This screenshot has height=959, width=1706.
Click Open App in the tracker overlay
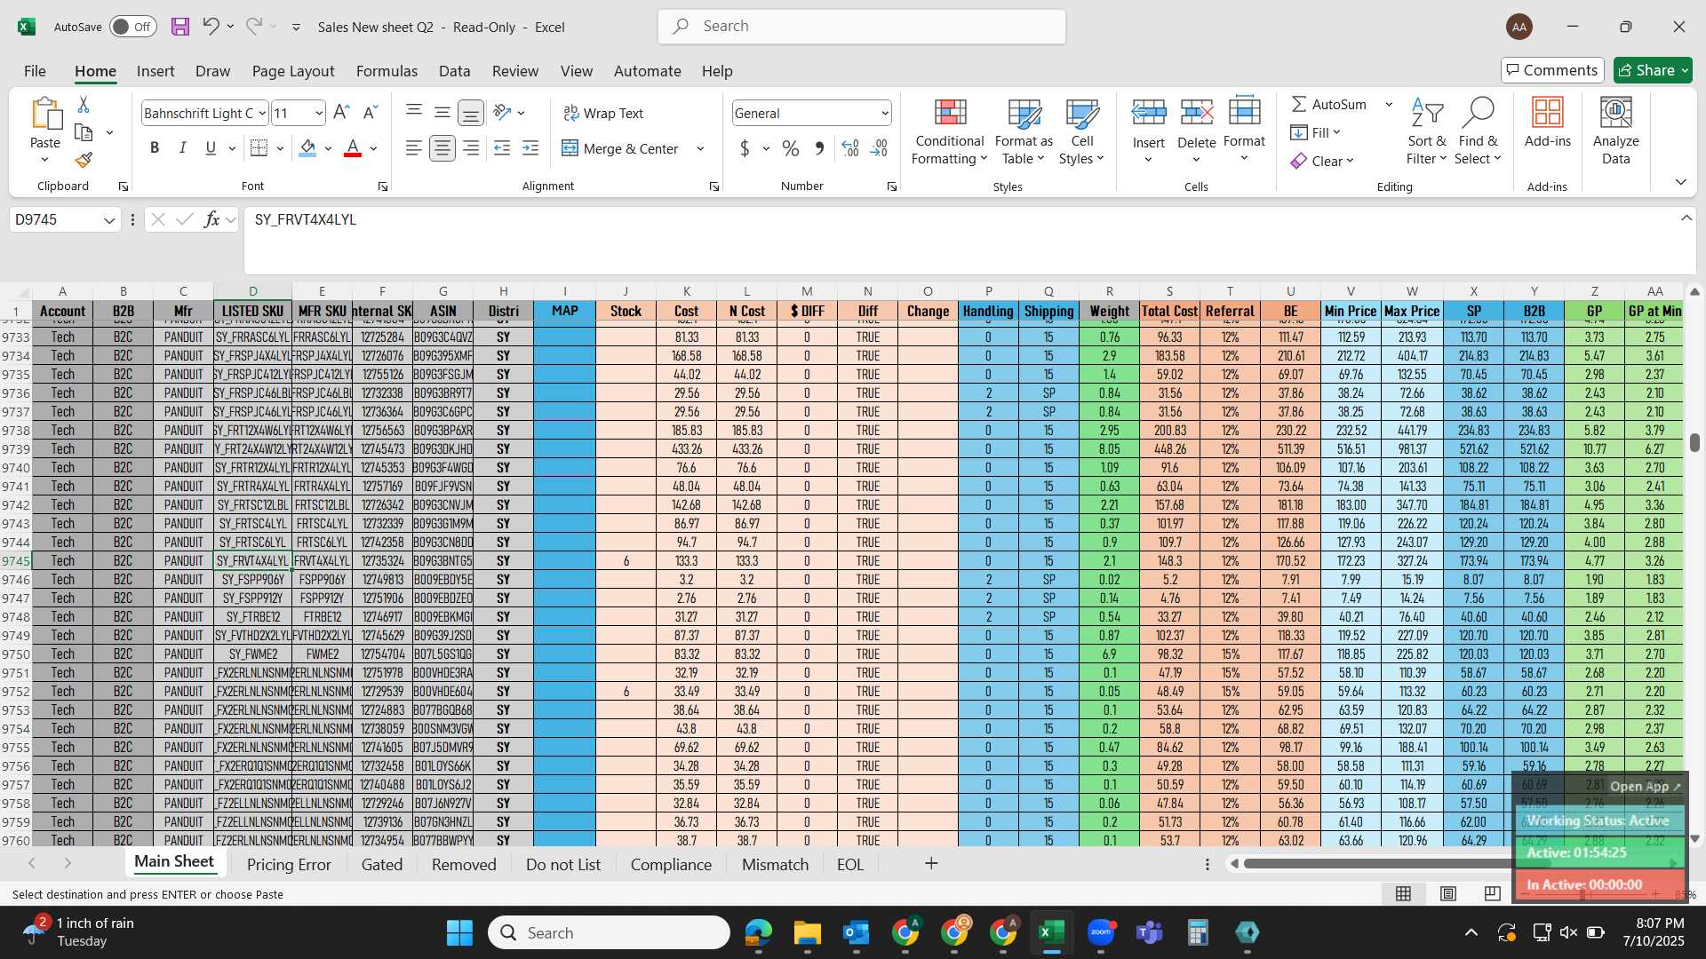[1645, 787]
